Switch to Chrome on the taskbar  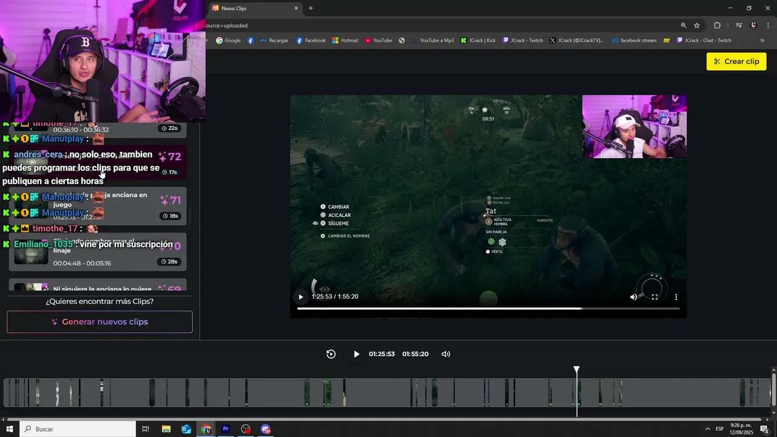coord(206,429)
